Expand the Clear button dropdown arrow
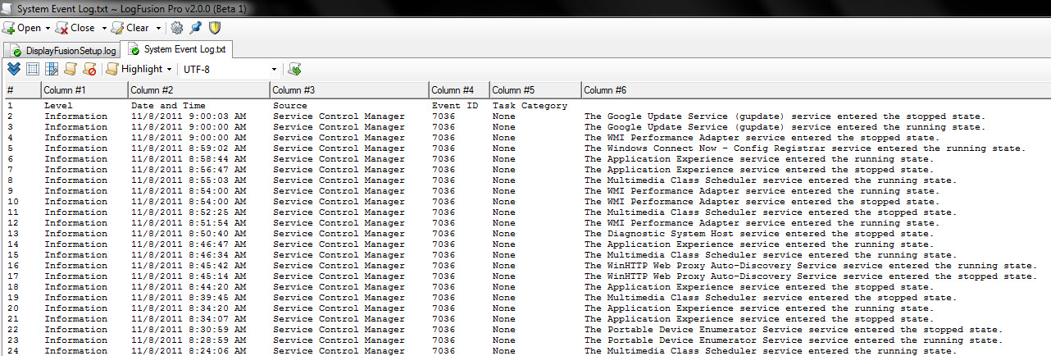 click(158, 29)
